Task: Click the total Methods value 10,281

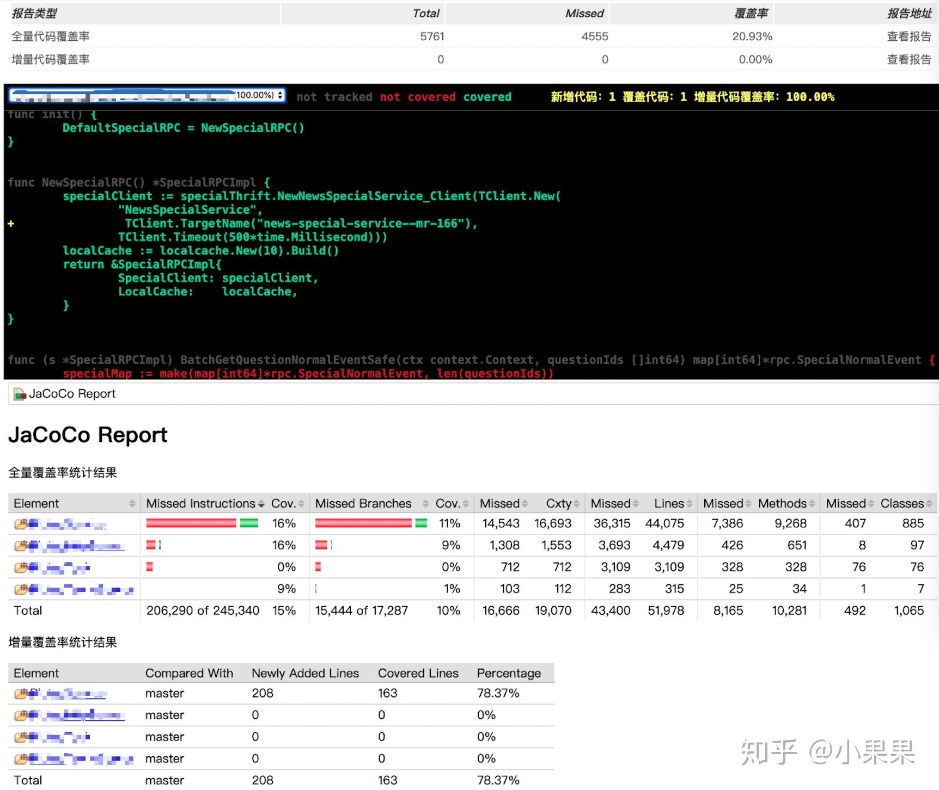Action: pos(789,610)
